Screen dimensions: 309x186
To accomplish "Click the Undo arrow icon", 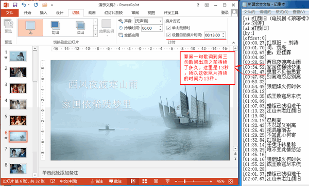I will coord(24,5).
